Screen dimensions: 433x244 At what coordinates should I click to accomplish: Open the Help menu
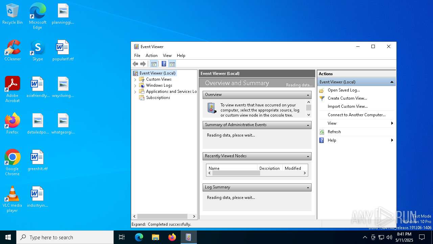[181, 56]
